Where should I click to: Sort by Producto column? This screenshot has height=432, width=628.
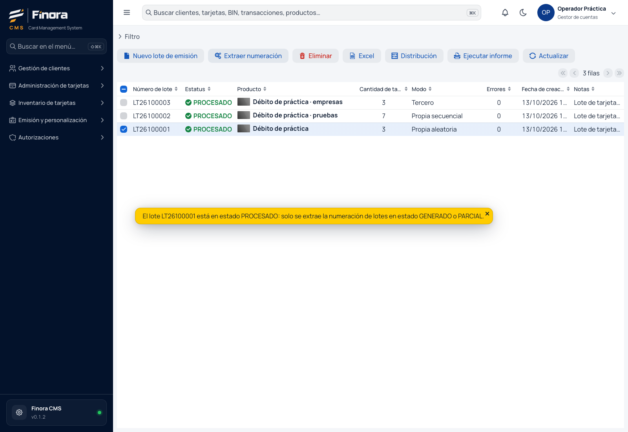point(252,89)
